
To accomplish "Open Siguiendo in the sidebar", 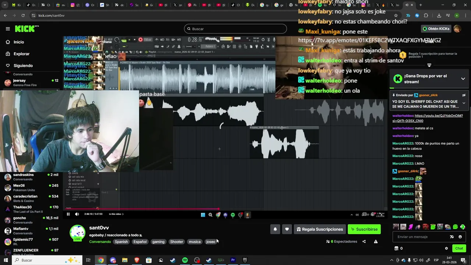I will point(23,66).
